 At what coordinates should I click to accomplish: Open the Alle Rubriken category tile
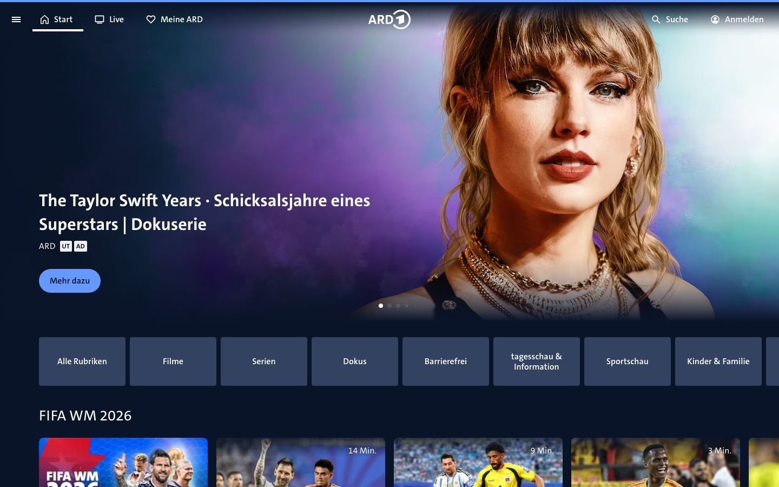pyautogui.click(x=82, y=361)
